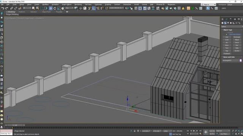Select the Cameras category icon

tap(231, 23)
